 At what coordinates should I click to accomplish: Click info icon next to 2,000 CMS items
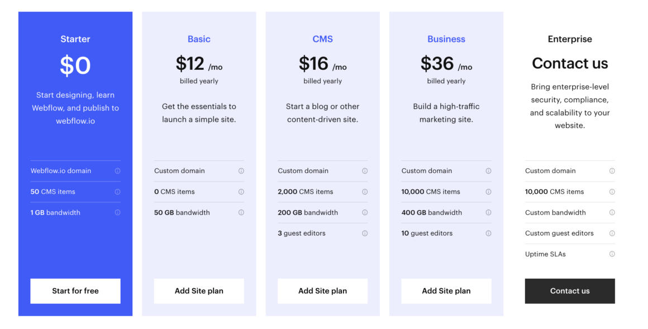point(364,192)
